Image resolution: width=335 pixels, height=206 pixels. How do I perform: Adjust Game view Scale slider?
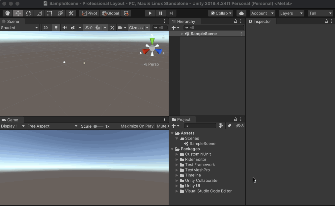click(x=98, y=126)
